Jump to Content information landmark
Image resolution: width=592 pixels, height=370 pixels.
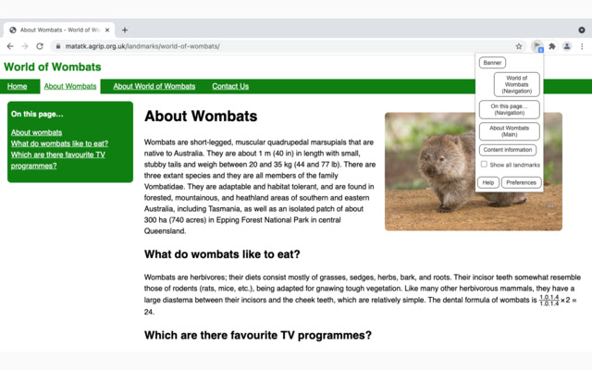[x=508, y=150]
